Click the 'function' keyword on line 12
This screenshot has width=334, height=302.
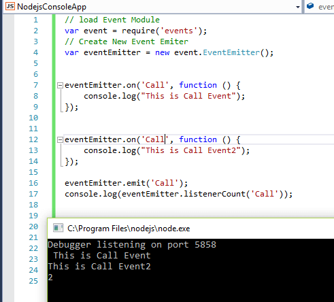(198, 139)
